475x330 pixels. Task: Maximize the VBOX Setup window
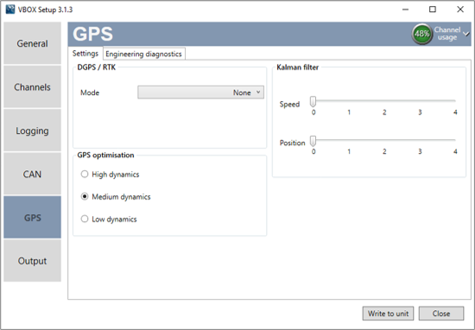(x=433, y=10)
